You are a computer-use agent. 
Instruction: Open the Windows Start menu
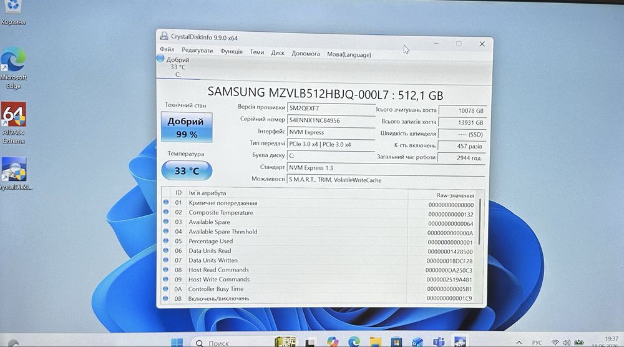coord(177,343)
